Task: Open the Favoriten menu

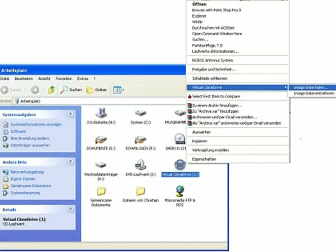Action: 64,79
